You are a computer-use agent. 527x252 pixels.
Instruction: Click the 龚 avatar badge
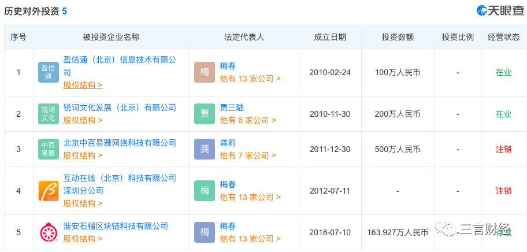click(x=205, y=149)
